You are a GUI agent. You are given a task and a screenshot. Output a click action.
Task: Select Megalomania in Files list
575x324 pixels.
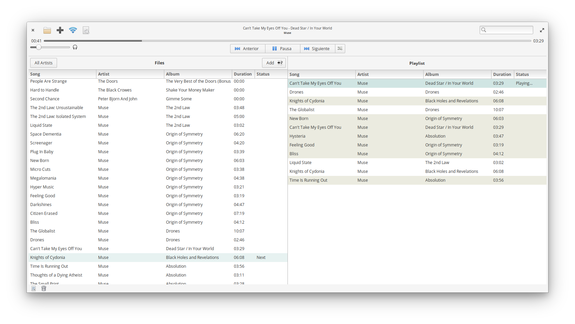click(x=158, y=178)
